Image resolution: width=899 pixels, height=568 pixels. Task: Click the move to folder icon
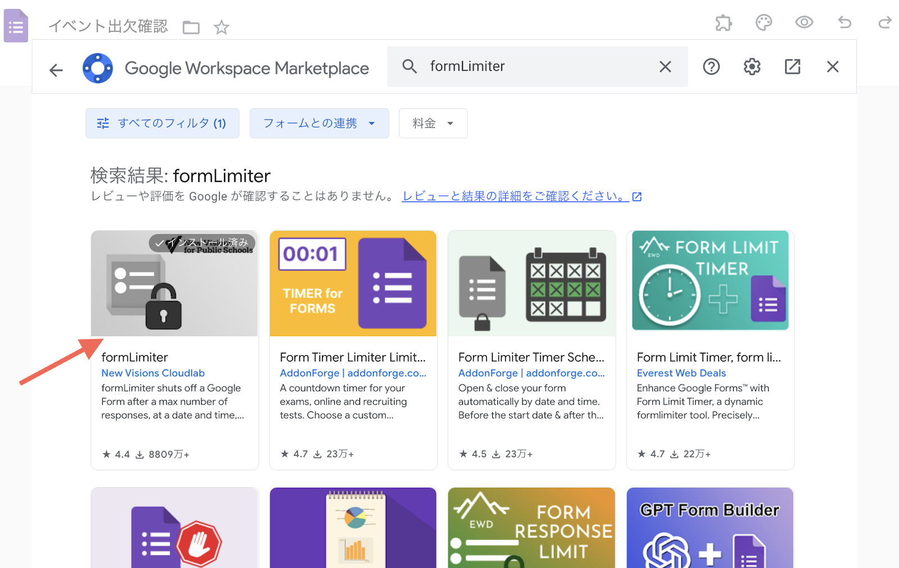pyautogui.click(x=191, y=27)
